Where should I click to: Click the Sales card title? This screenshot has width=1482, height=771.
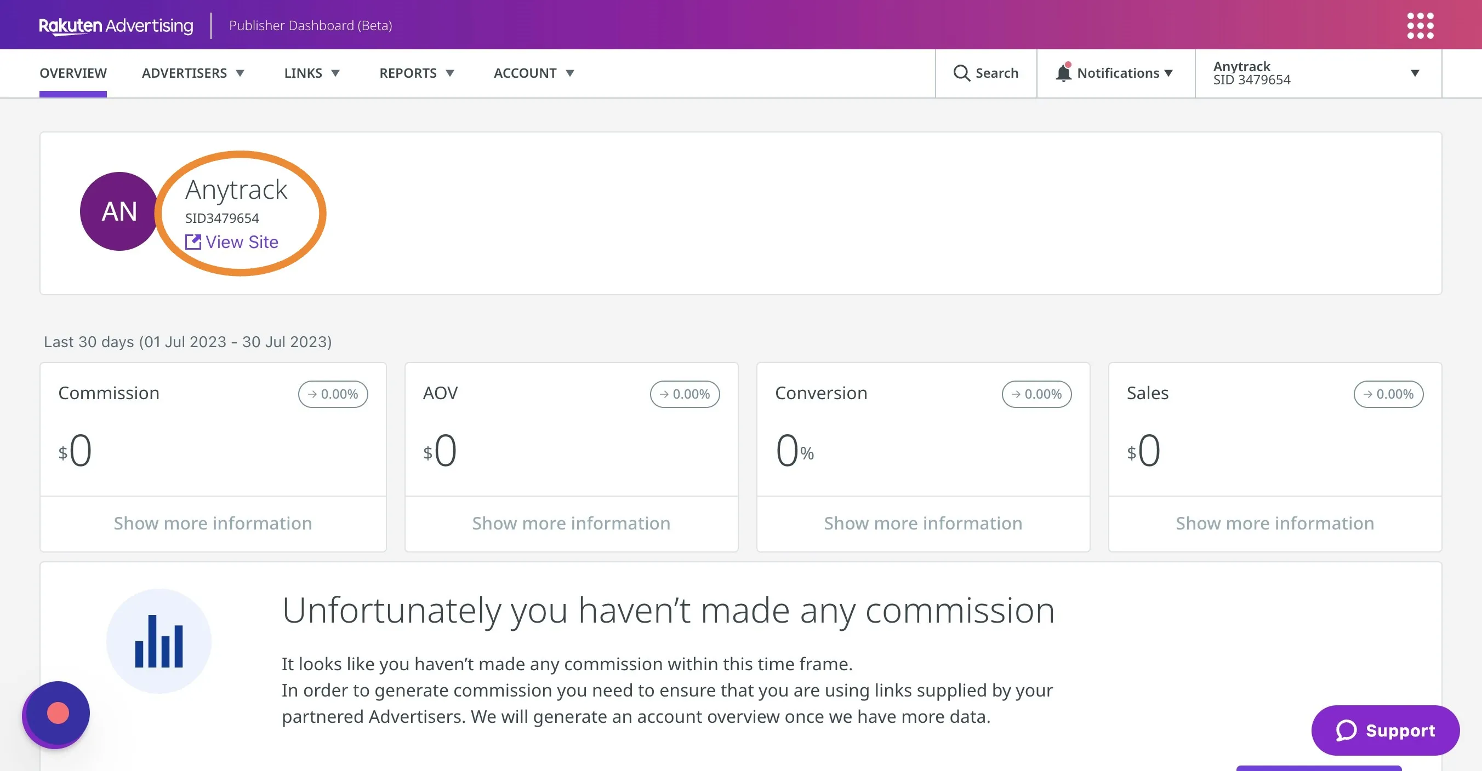coord(1148,393)
